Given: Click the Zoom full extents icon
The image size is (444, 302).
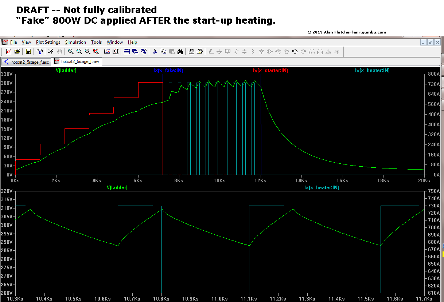Looking at the screenshot, I should tap(96, 52).
